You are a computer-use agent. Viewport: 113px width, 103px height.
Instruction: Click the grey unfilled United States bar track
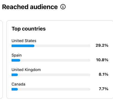click(x=62, y=46)
